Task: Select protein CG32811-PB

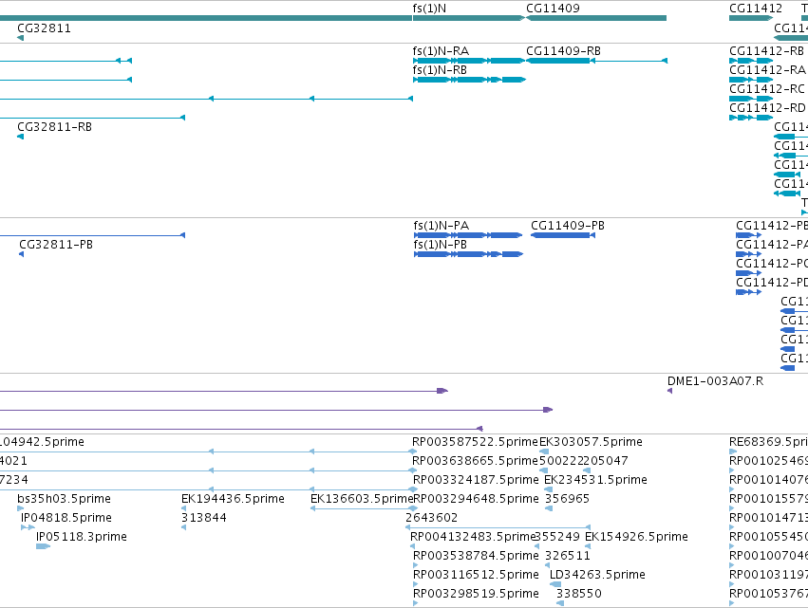Action: point(56,245)
